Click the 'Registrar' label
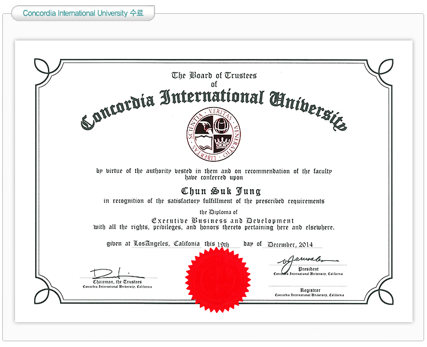The image size is (427, 347). (x=310, y=290)
